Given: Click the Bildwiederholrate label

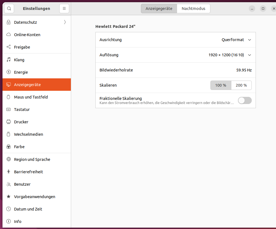Looking at the screenshot, I should tap(116, 70).
